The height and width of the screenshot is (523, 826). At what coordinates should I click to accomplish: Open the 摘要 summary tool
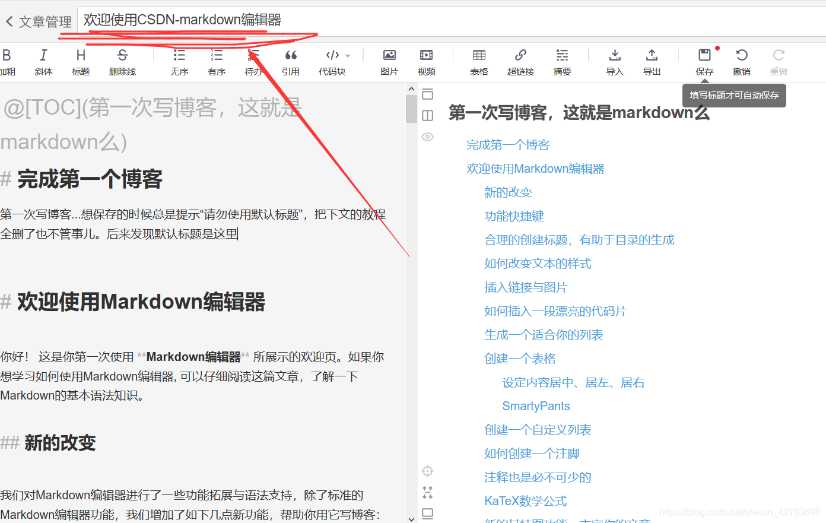[x=562, y=62]
